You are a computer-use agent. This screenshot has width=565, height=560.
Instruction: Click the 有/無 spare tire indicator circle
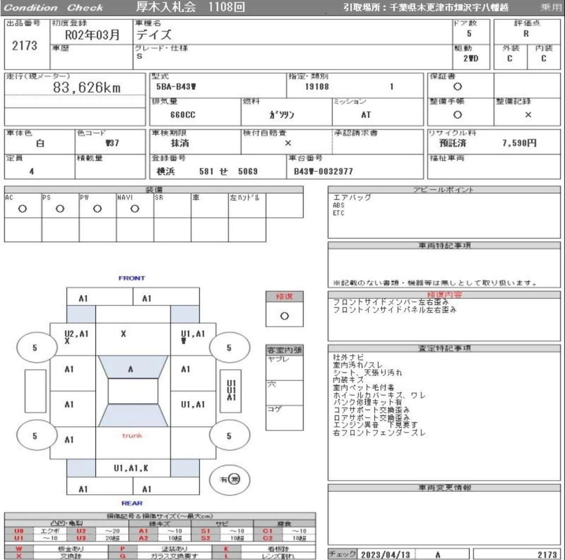point(230,480)
